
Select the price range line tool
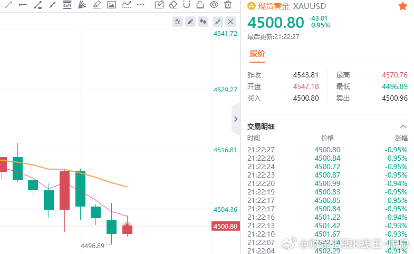(38, 5)
